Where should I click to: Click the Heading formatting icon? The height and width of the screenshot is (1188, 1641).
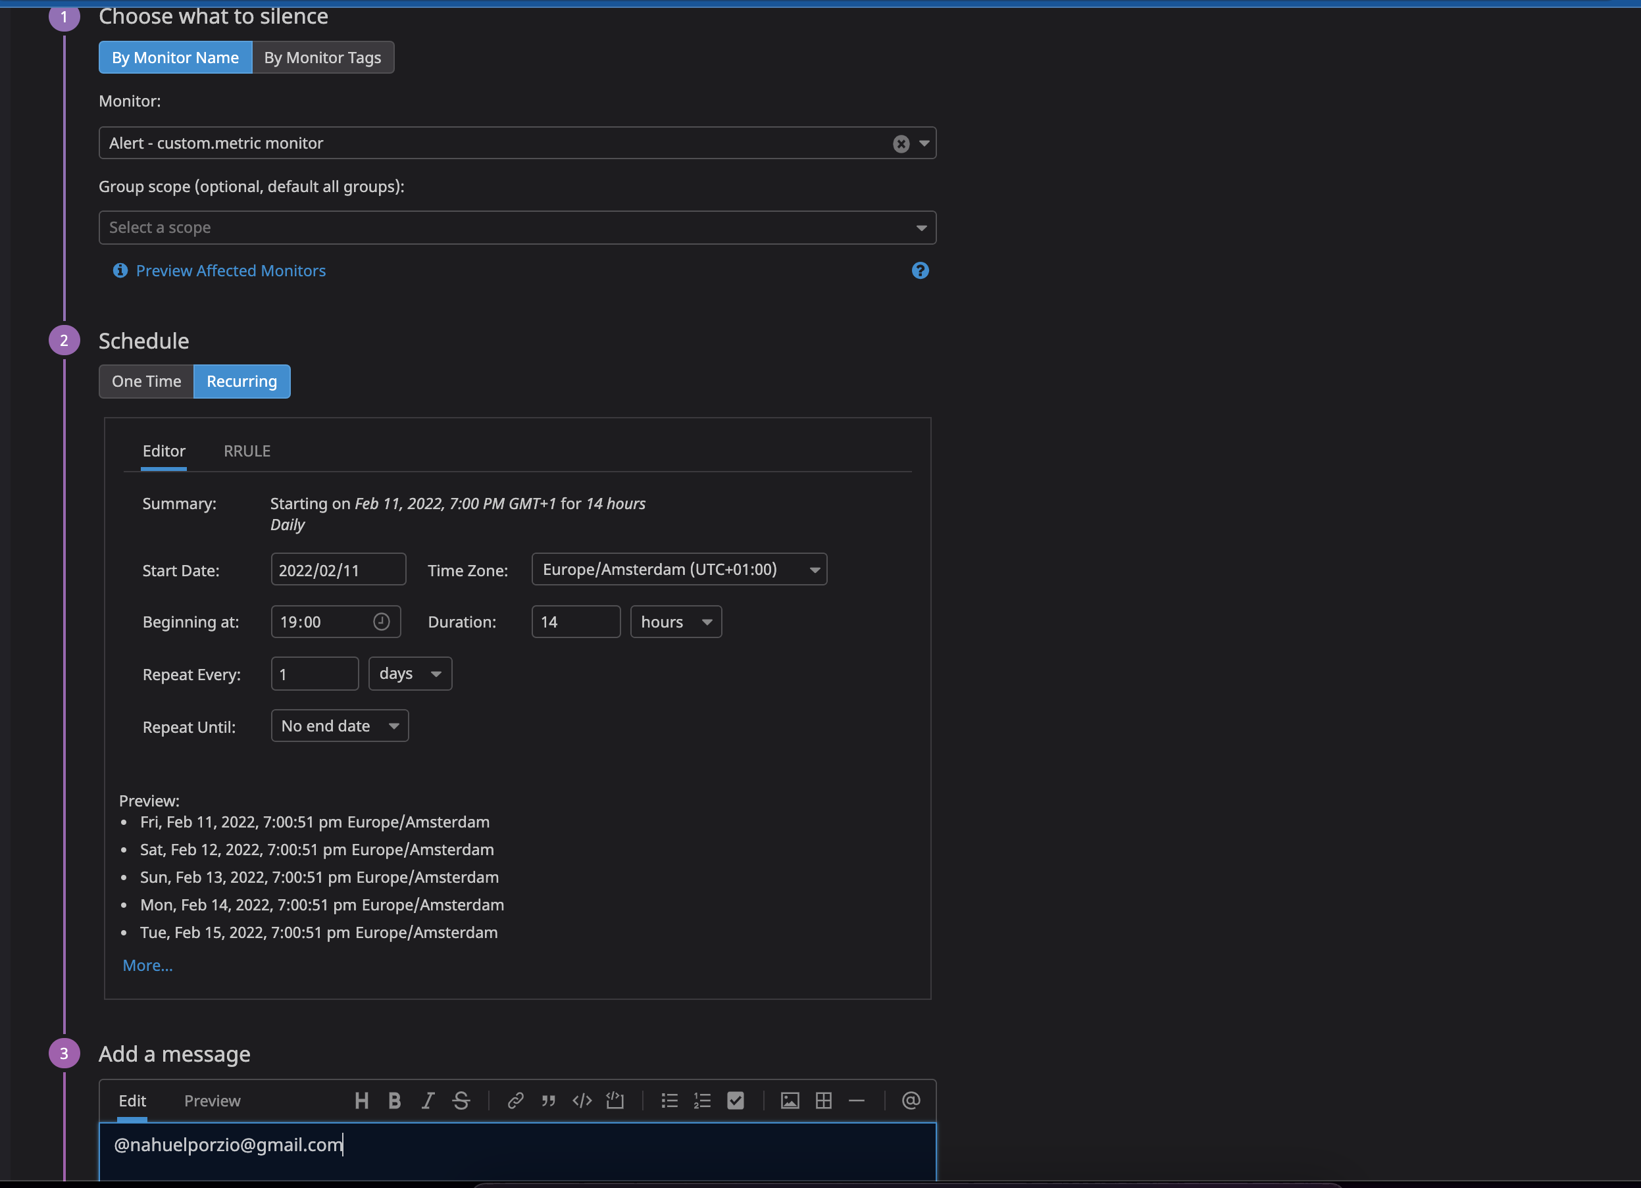coord(361,1101)
